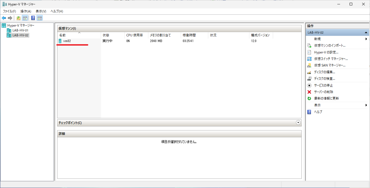Sort by CPU 使用率 column header
Image resolution: width=370 pixels, height=188 pixels.
[136, 35]
